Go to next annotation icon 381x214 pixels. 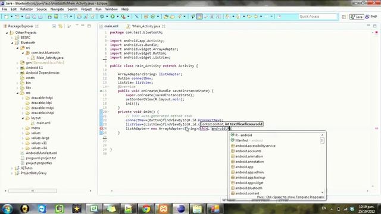[x=227, y=17]
